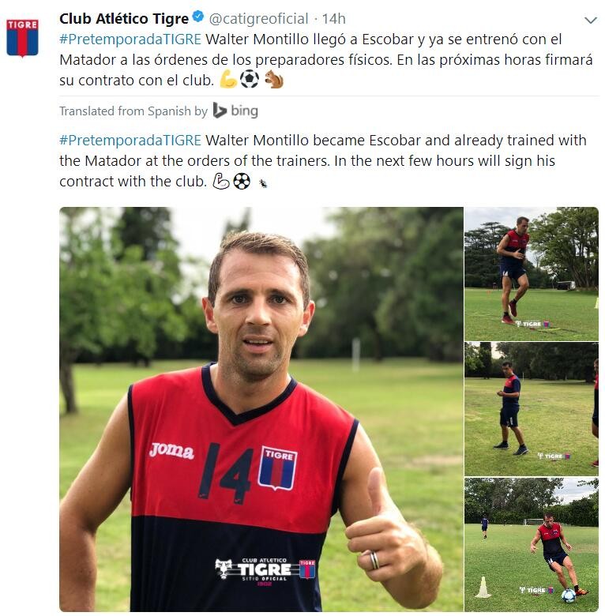
Task: Open the tweet options chevron menu
Action: pos(591,20)
